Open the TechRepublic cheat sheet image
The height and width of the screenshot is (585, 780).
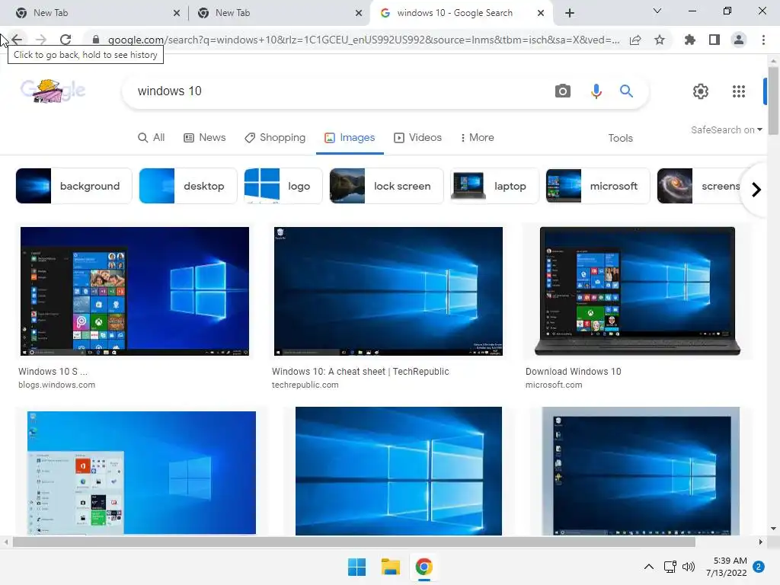coord(388,292)
